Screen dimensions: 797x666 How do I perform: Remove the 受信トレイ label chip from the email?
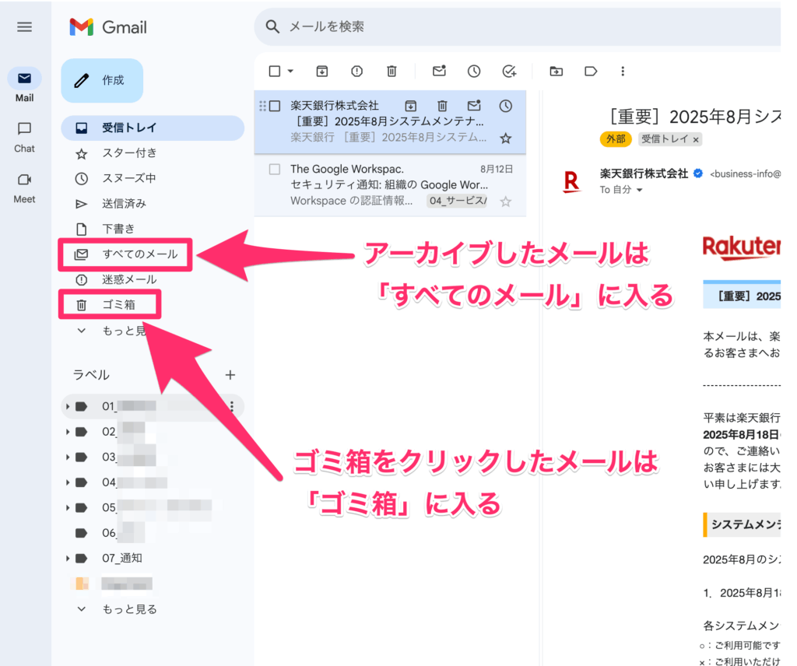(x=696, y=140)
